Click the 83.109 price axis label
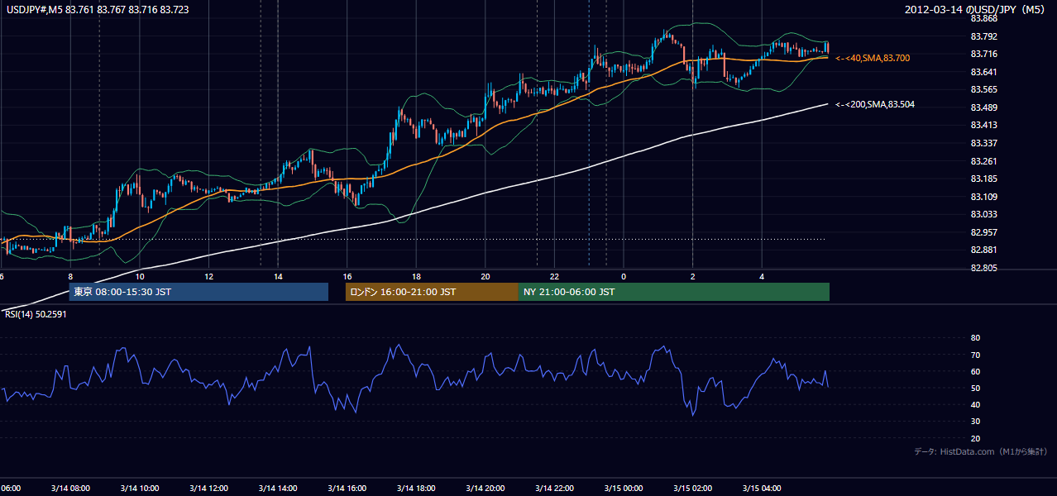Viewport: 1057px width, 496px height. (983, 197)
